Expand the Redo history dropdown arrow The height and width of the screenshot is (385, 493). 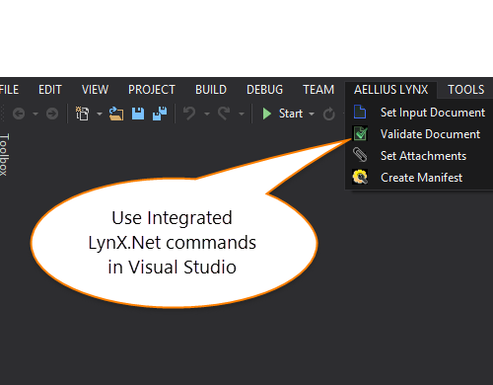[242, 115]
